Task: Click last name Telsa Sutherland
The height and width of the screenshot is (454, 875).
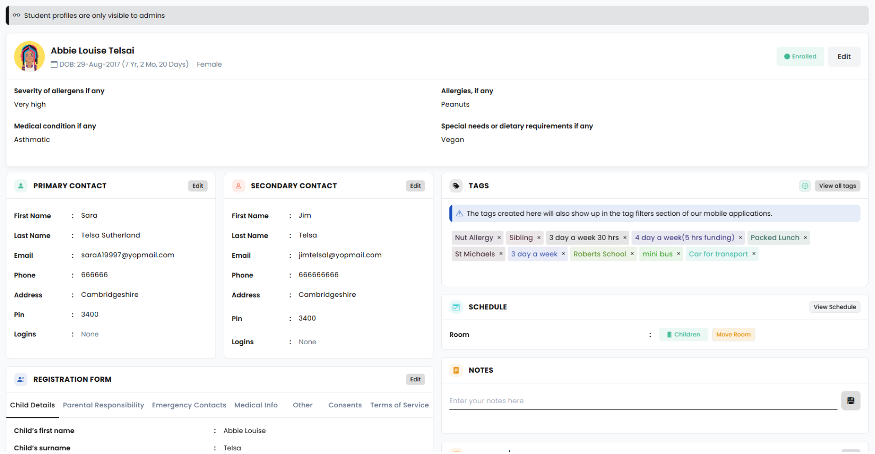Action: coord(110,235)
